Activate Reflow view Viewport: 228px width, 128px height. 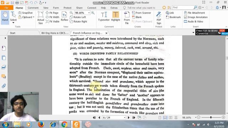(64, 16)
